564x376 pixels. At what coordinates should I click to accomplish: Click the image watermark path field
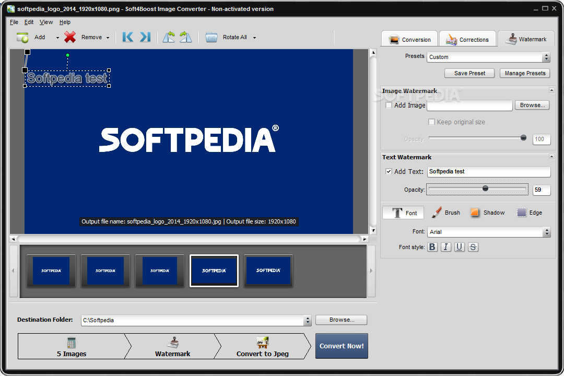[469, 105]
